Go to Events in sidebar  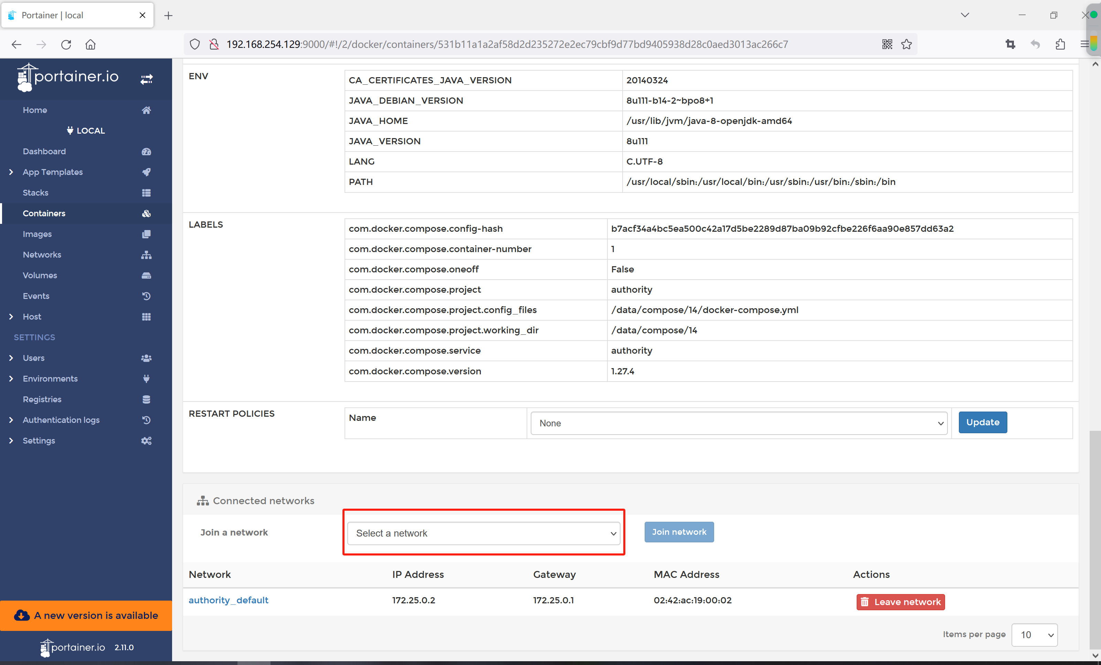36,296
